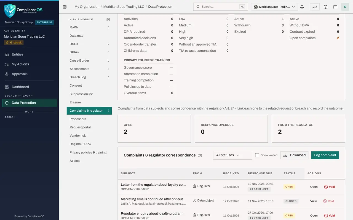Toggle the main sidebar collapse icon
Image resolution: width=353 pixels, height=220 pixels.
(x=65, y=7)
